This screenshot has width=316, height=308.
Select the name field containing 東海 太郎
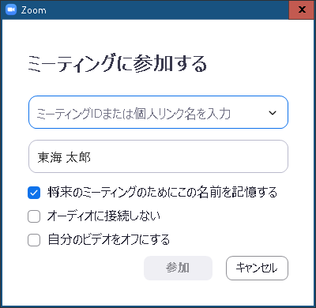tap(158, 156)
